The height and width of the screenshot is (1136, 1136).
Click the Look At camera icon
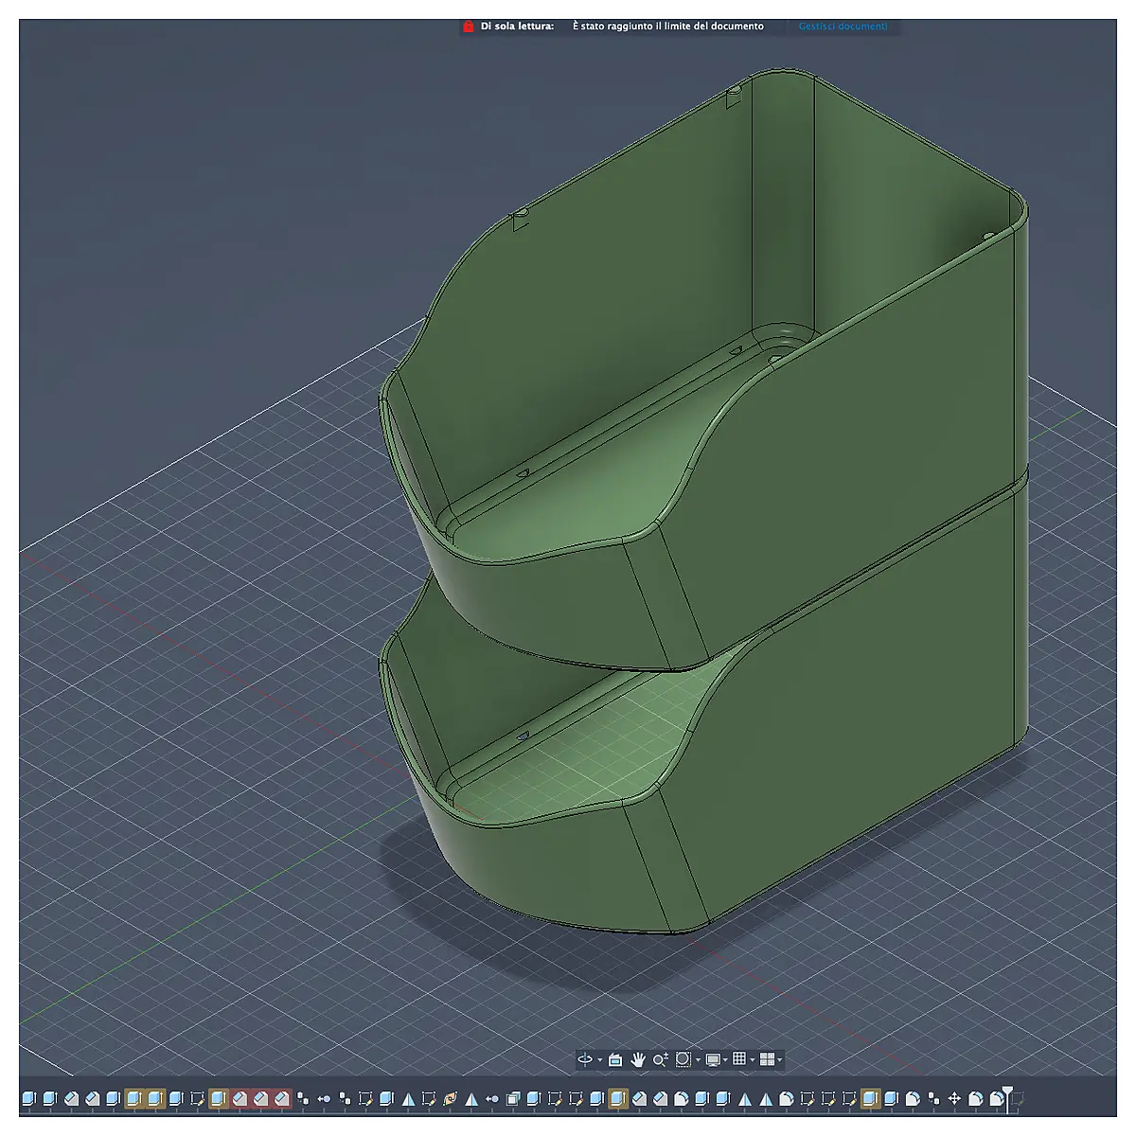(614, 1059)
